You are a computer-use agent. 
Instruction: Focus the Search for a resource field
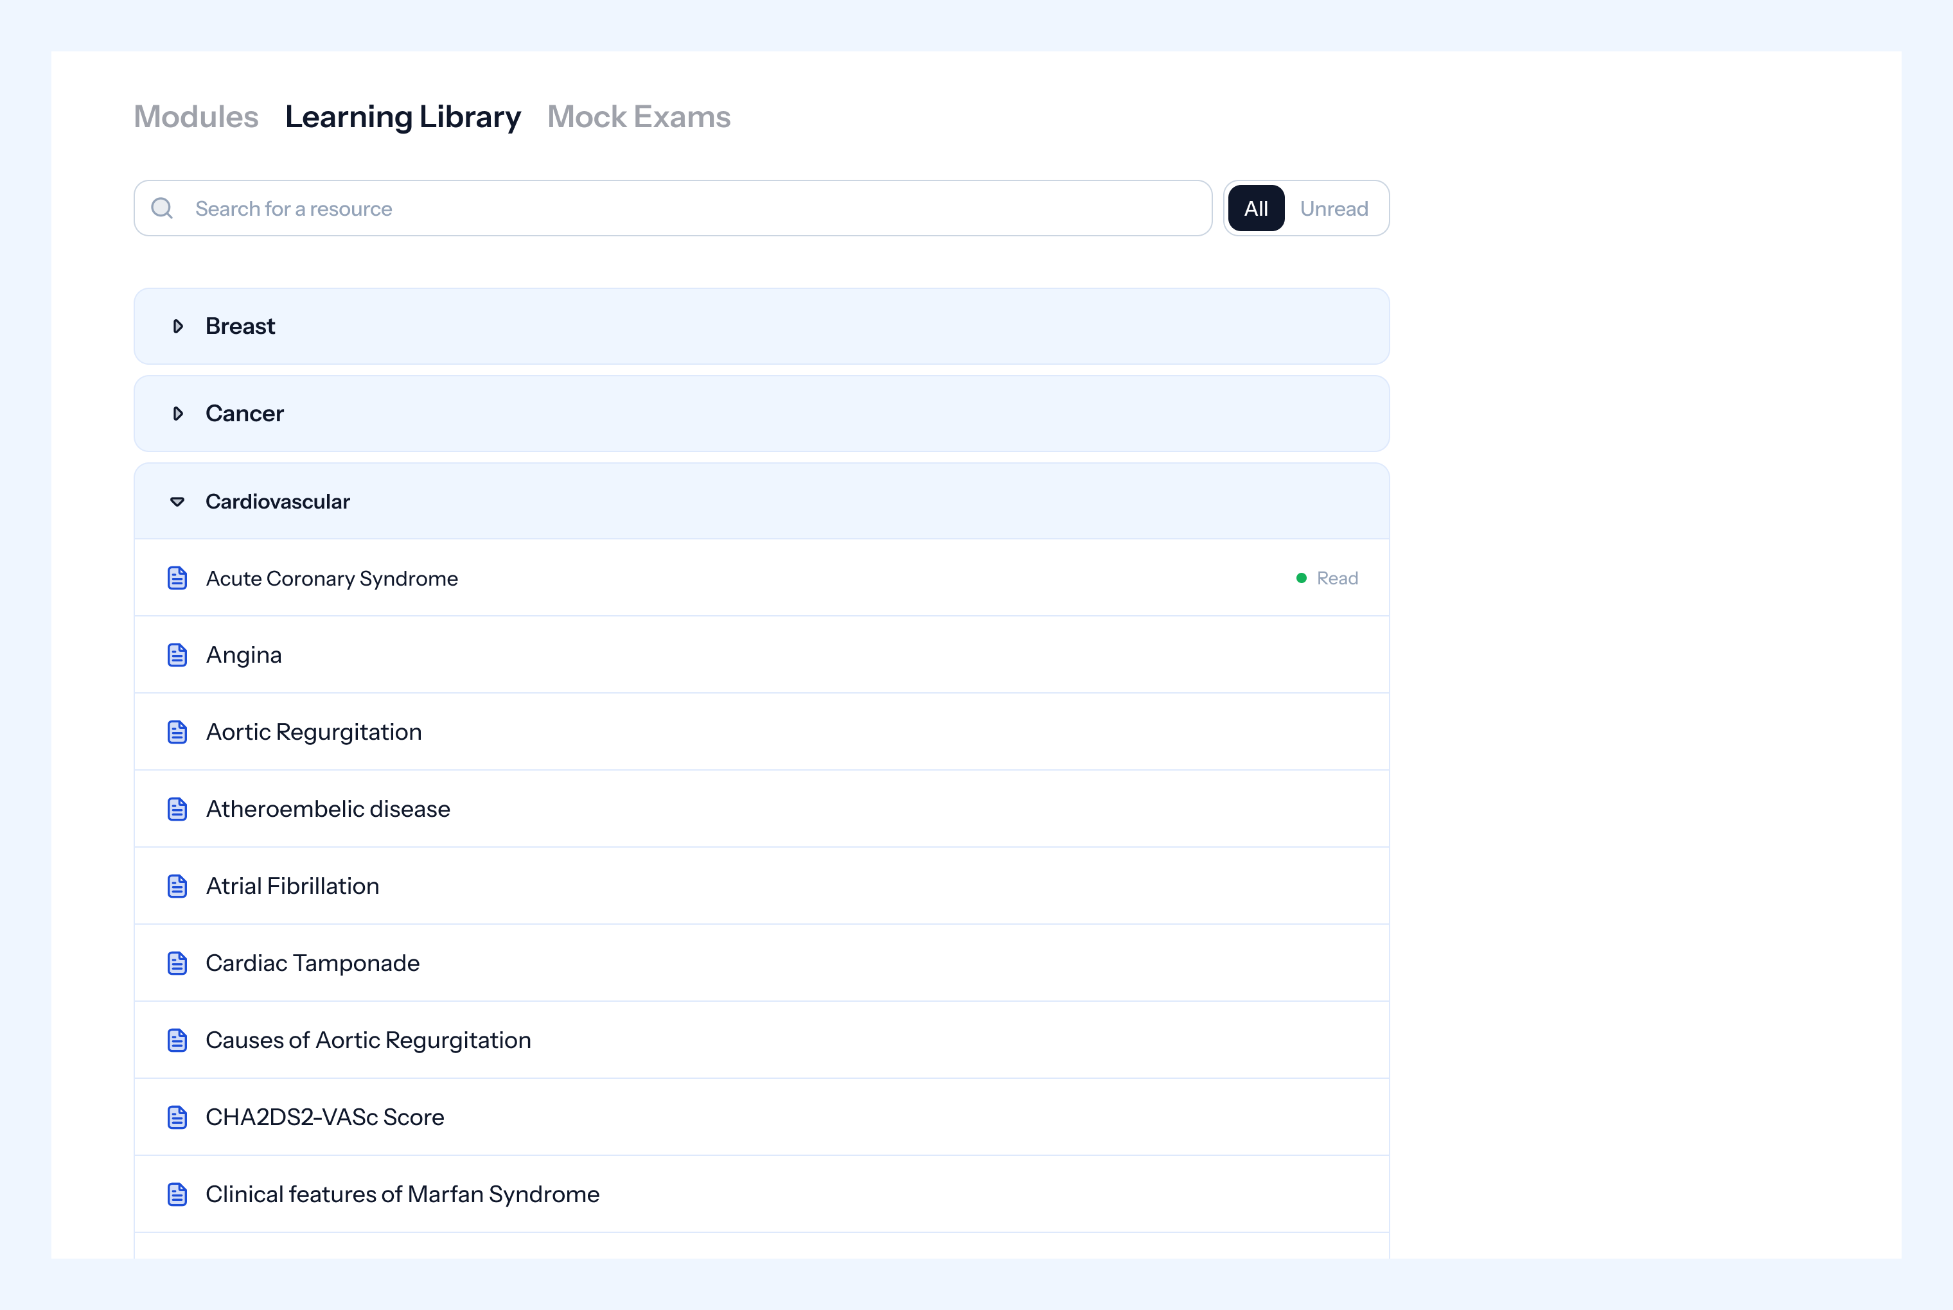pyautogui.click(x=673, y=208)
